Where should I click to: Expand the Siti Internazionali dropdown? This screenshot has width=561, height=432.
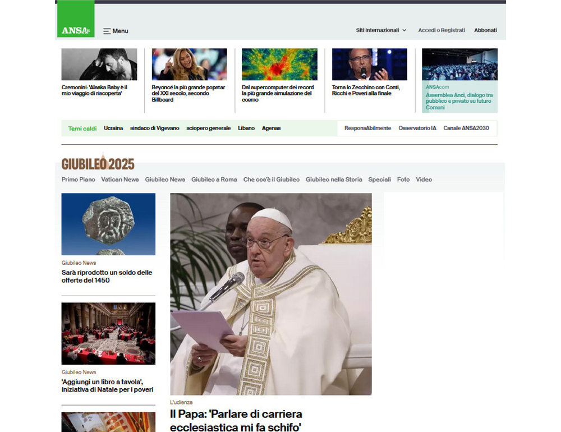pyautogui.click(x=381, y=30)
